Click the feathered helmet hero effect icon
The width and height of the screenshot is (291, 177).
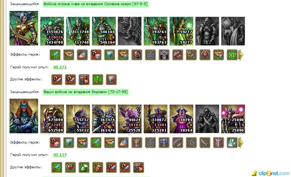(x=137, y=142)
